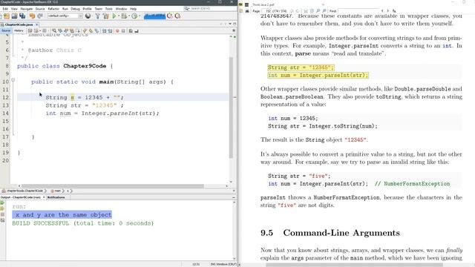475x267 pixels.
Task: Click the New Project icon in NetBeans toolbar
Action: click(x=7, y=16)
